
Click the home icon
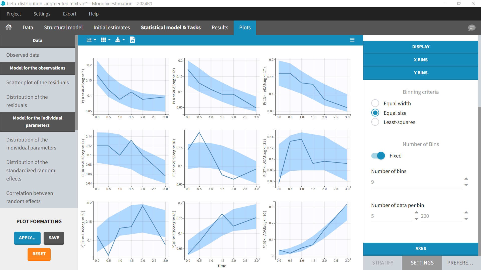tap(9, 27)
